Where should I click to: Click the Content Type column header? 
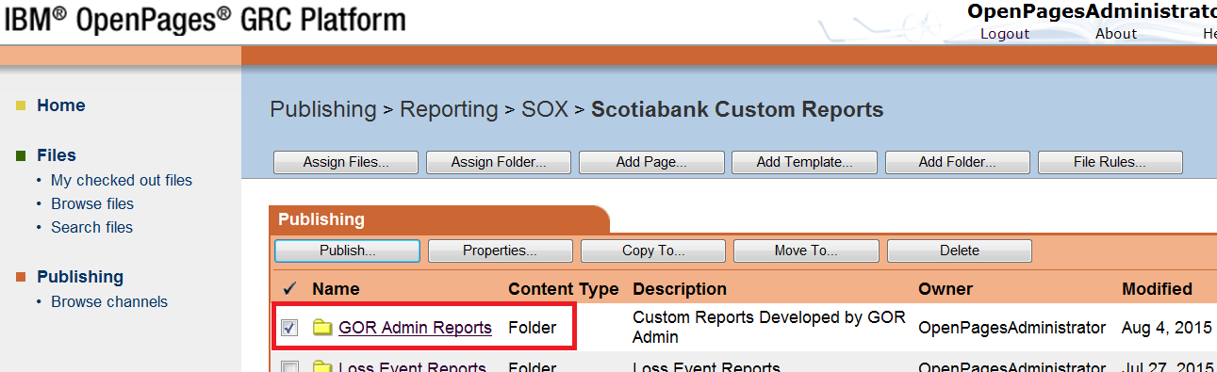564,289
